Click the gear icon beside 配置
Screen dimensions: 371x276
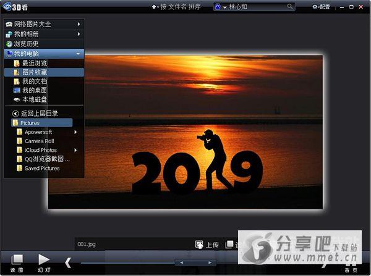pyautogui.click(x=315, y=7)
